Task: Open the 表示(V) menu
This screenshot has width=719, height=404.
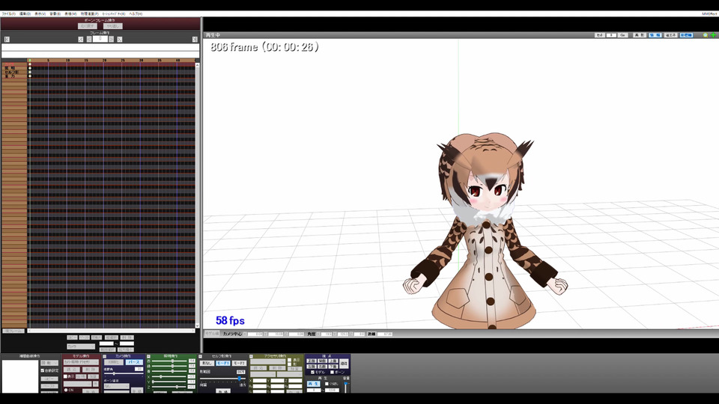Action: (x=40, y=13)
